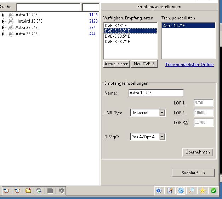This screenshot has height=199, width=222.
Task: Click the magnifying glass icon in bottom toolbar
Action: (x=192, y=191)
